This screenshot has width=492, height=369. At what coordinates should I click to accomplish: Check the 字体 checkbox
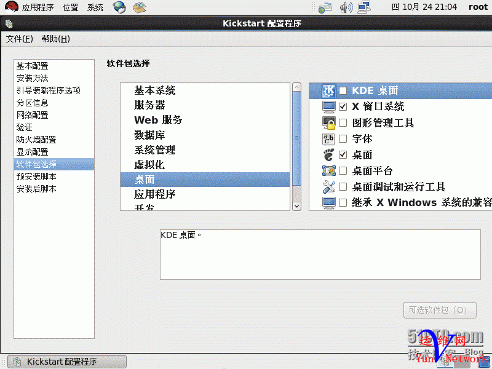click(343, 139)
